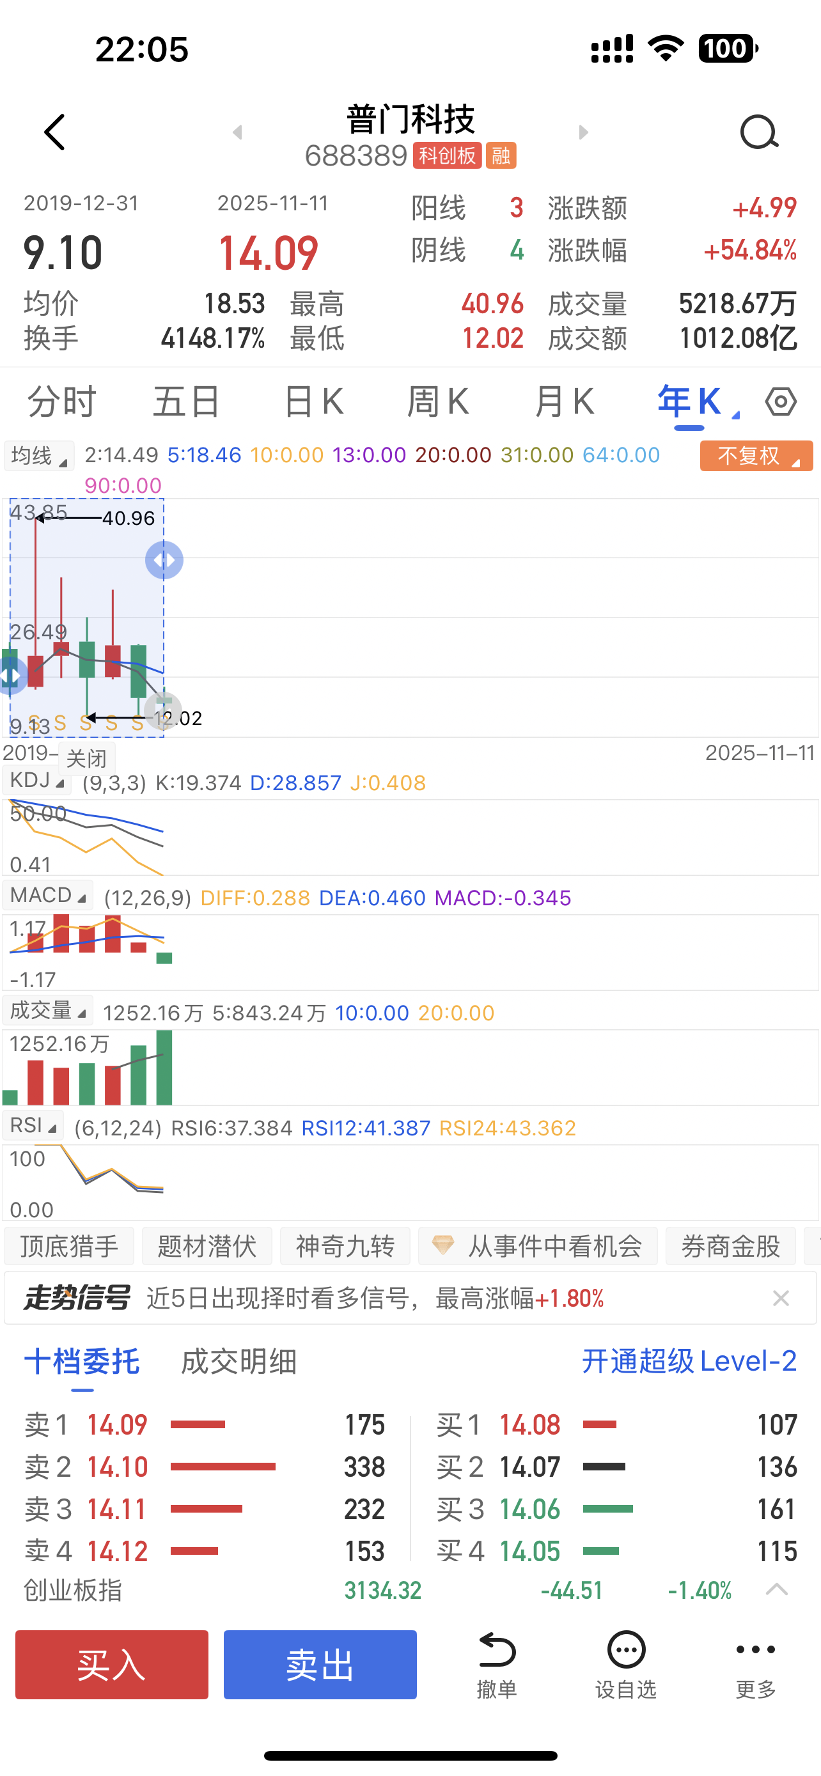Image resolution: width=821 pixels, height=1776 pixels.
Task: Tap the MACD histogram chart area
Action: click(x=410, y=952)
